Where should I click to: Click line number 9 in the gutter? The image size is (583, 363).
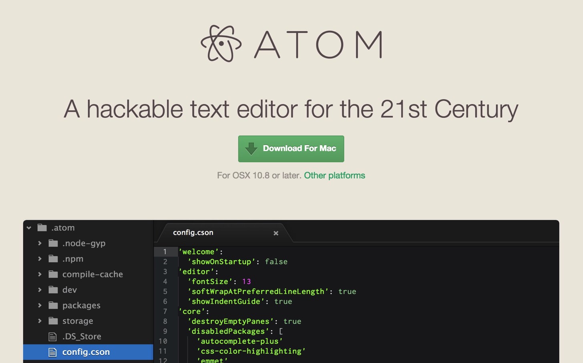coord(165,331)
